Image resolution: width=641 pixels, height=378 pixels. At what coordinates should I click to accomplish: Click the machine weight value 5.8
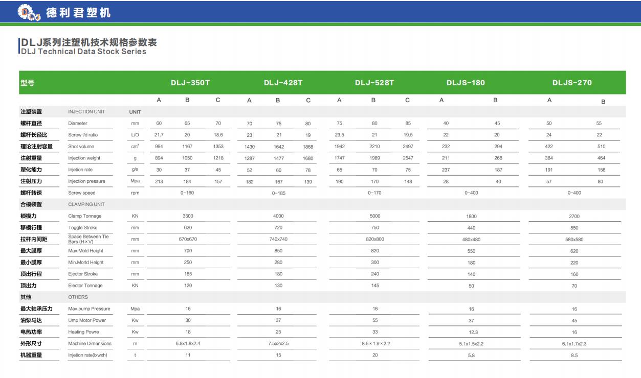(x=471, y=356)
